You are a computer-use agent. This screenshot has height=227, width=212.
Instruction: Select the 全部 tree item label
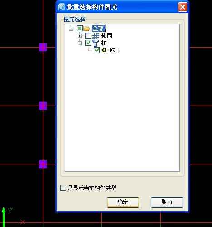click(x=99, y=29)
